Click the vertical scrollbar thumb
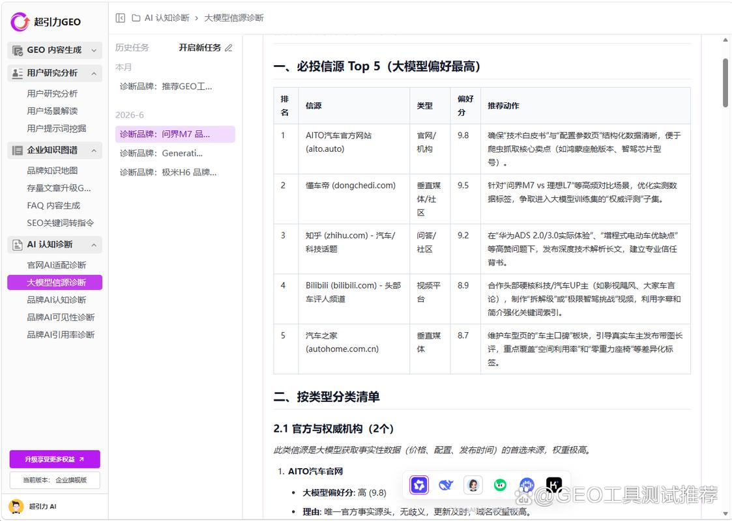Image resolution: width=732 pixels, height=521 pixels. 725,83
